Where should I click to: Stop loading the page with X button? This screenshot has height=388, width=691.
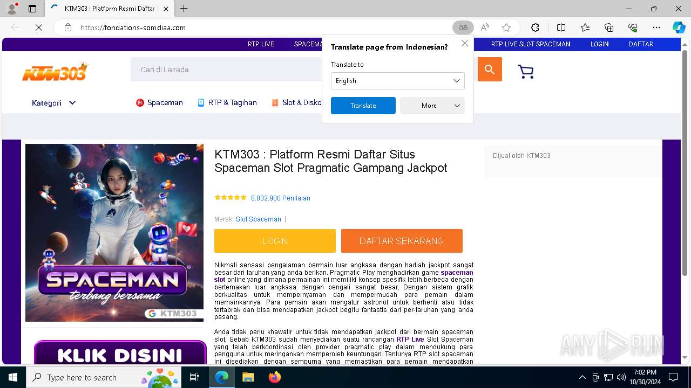click(39, 27)
